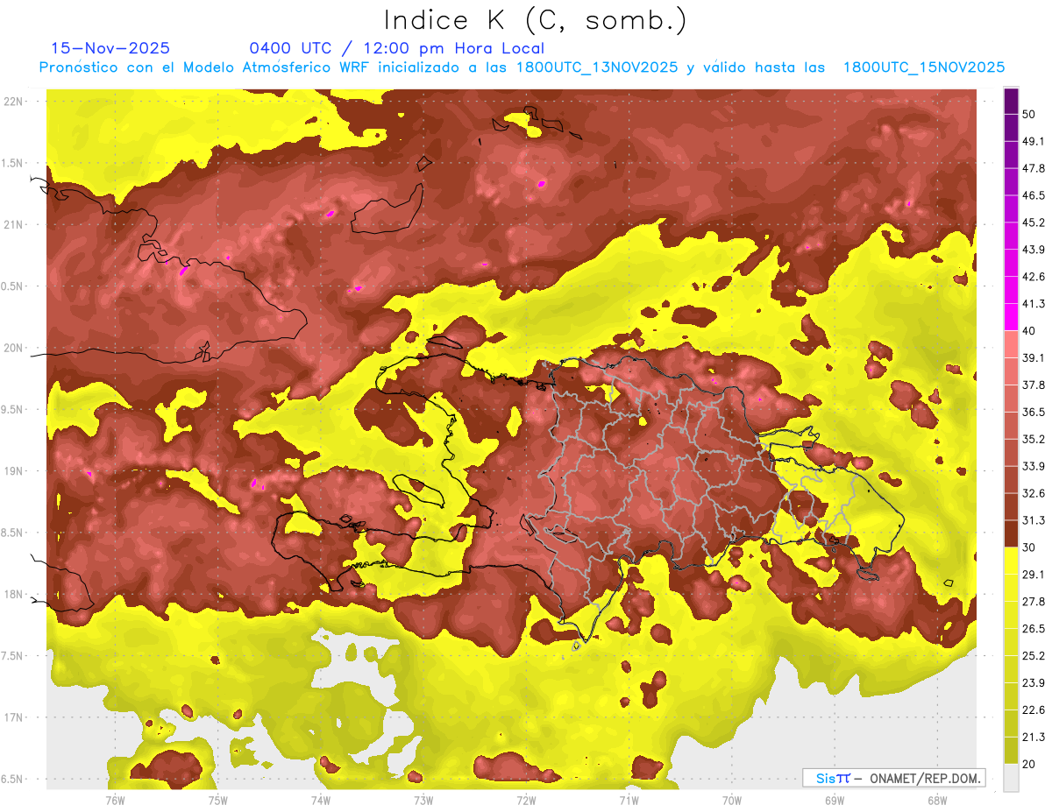Image resolution: width=1052 pixels, height=812 pixels.
Task: Click the colorbar value label 37.8
Action: [x=1033, y=385]
